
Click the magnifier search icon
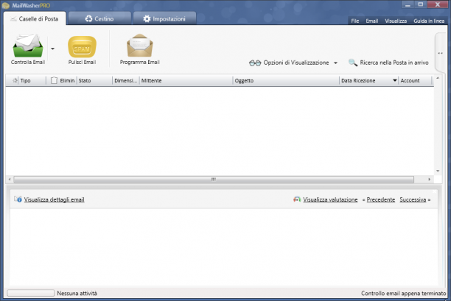click(x=353, y=63)
